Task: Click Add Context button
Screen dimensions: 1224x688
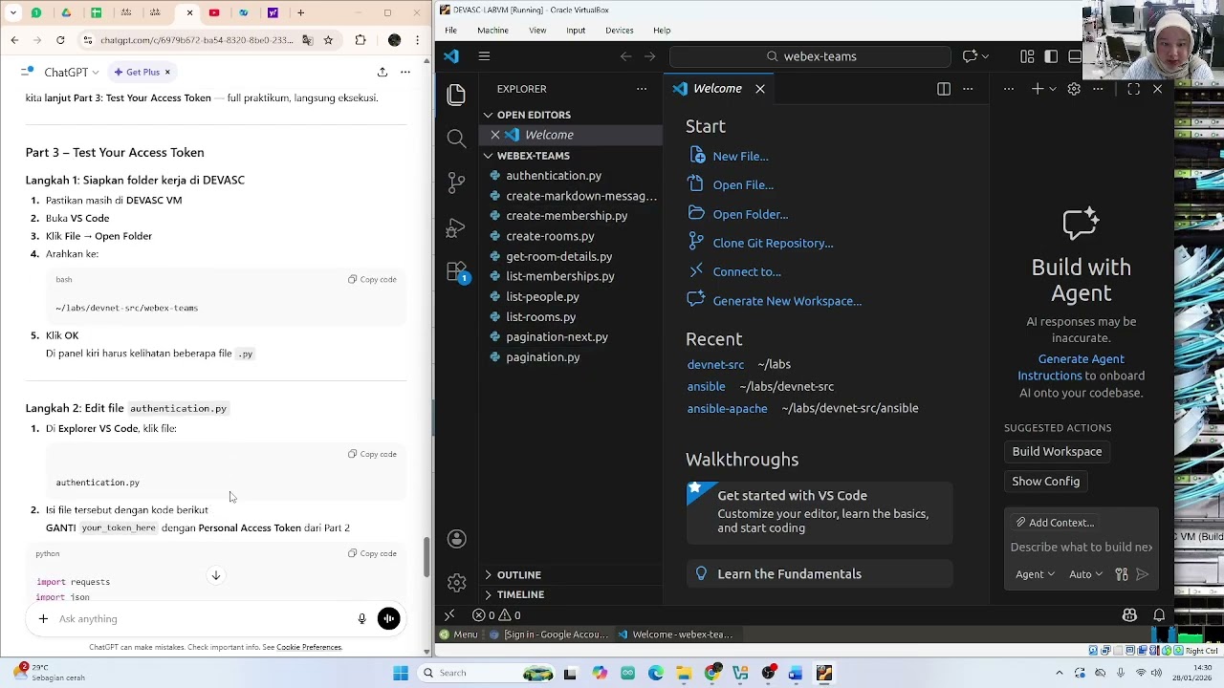Action: pyautogui.click(x=1055, y=523)
